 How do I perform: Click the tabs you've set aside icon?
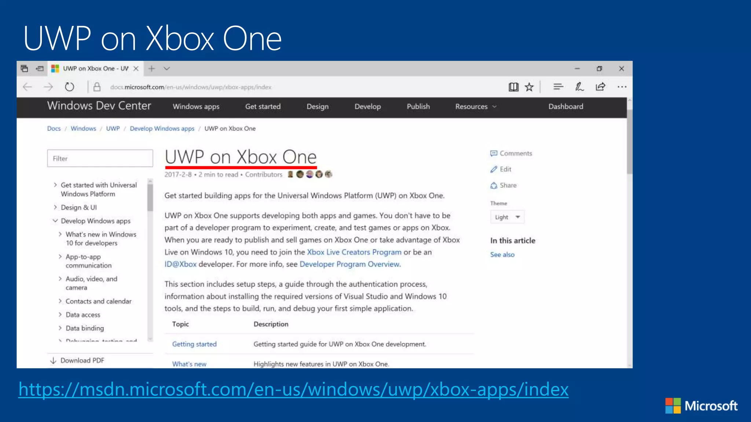[25, 69]
